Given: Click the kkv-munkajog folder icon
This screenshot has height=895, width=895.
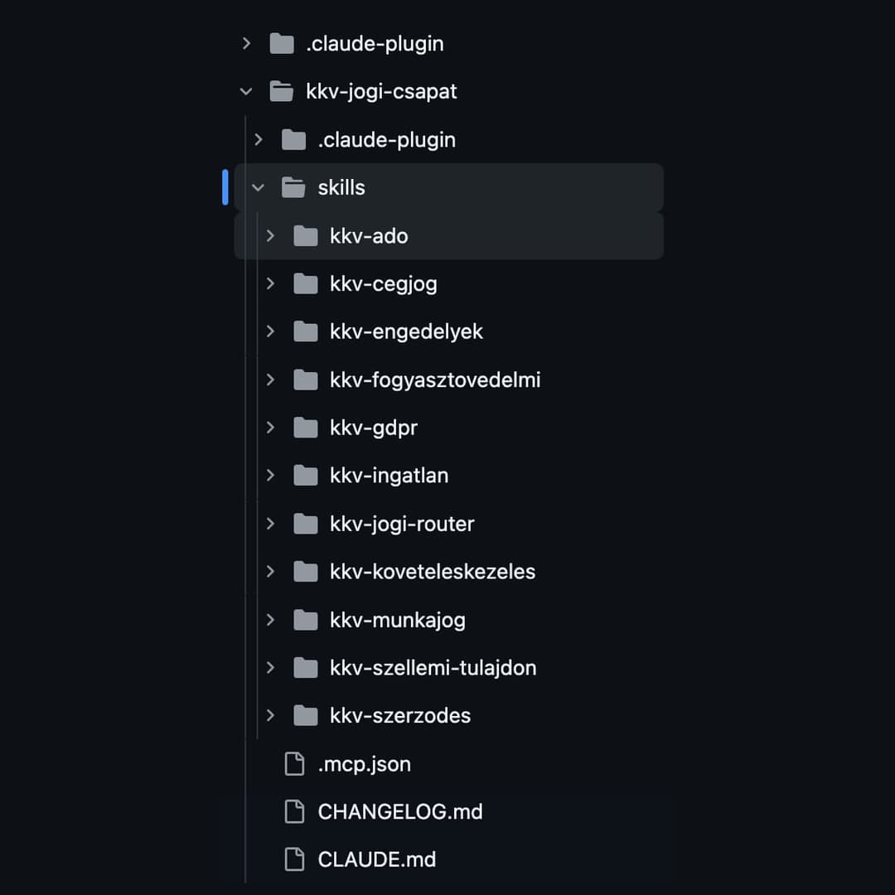Looking at the screenshot, I should point(305,619).
